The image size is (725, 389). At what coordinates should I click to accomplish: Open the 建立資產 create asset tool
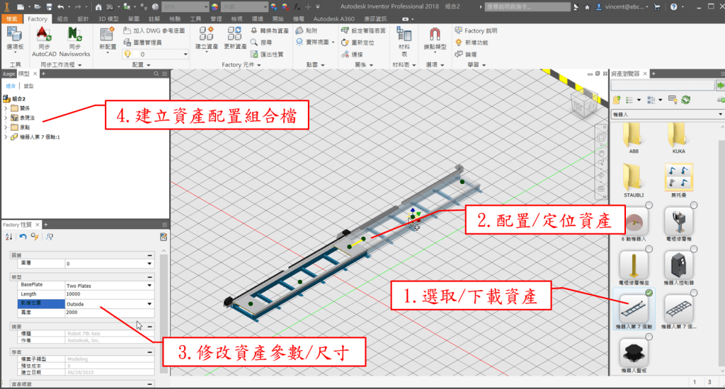[x=206, y=35]
